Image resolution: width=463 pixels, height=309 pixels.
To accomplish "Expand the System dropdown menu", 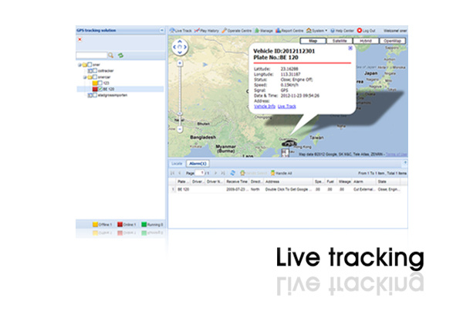I will click(x=316, y=30).
